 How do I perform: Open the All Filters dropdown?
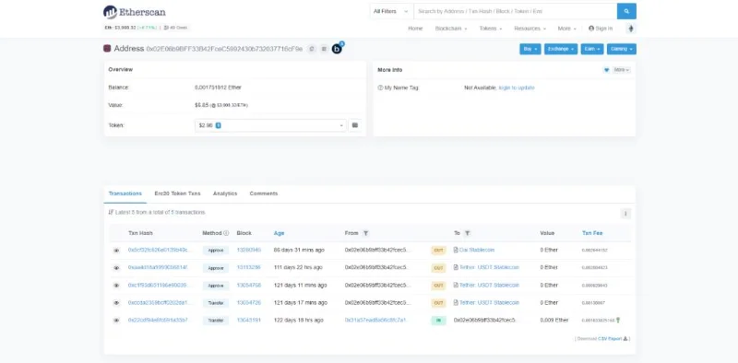(x=390, y=11)
